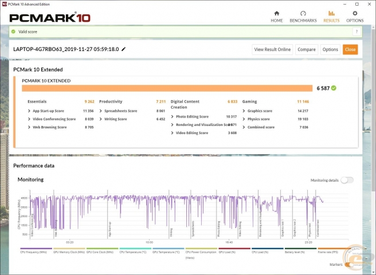
Task: Expand Video Editing Score details
Action: (x=172, y=133)
